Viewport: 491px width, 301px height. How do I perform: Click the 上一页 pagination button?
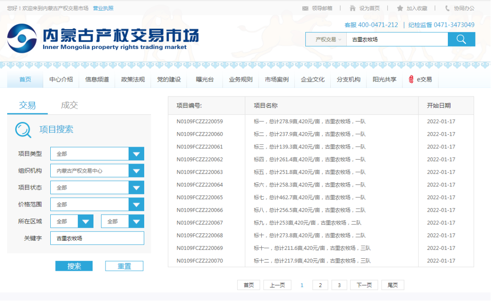pos(277,285)
